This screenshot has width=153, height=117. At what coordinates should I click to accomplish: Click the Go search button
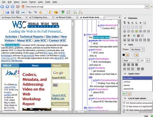55,85
